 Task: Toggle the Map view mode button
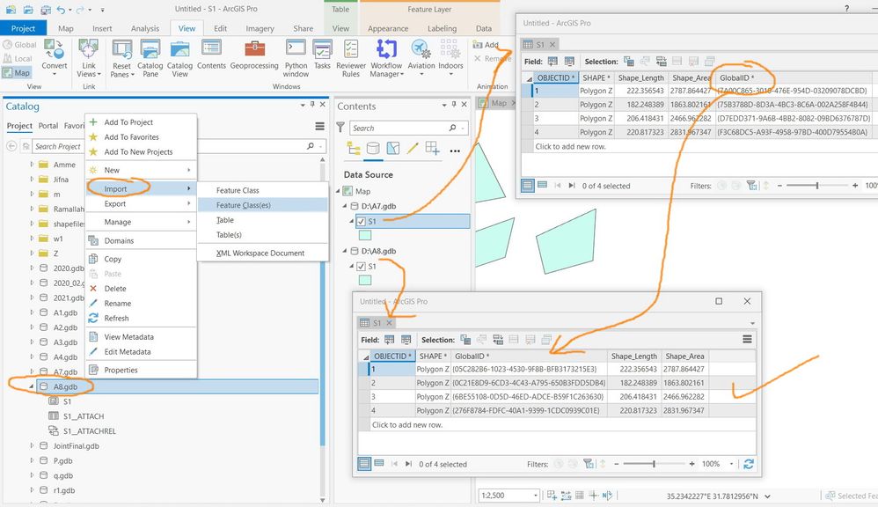click(16, 73)
